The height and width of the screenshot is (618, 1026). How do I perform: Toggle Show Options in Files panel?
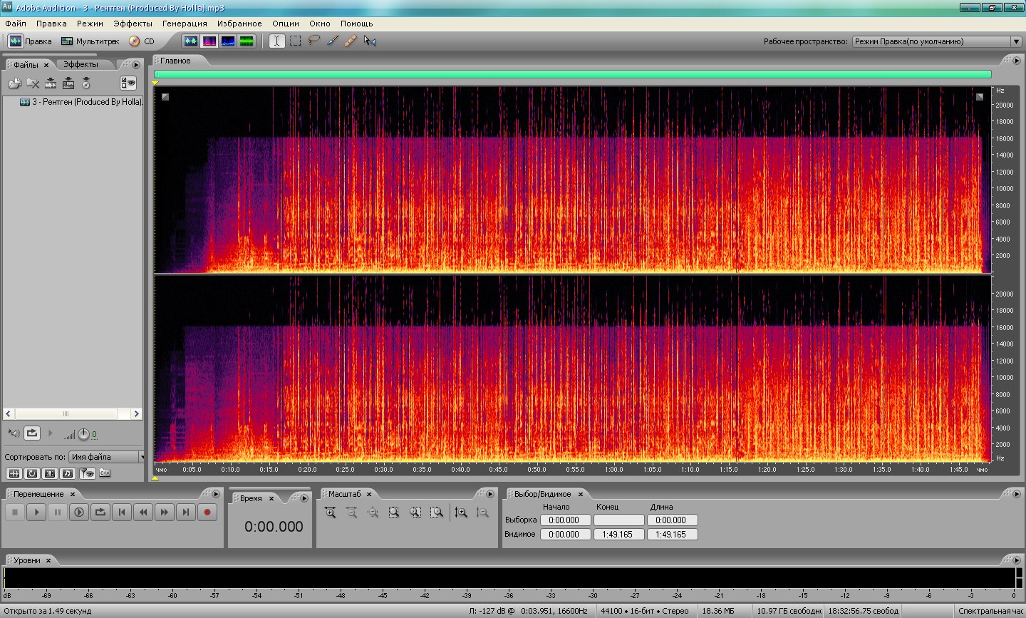[x=128, y=83]
